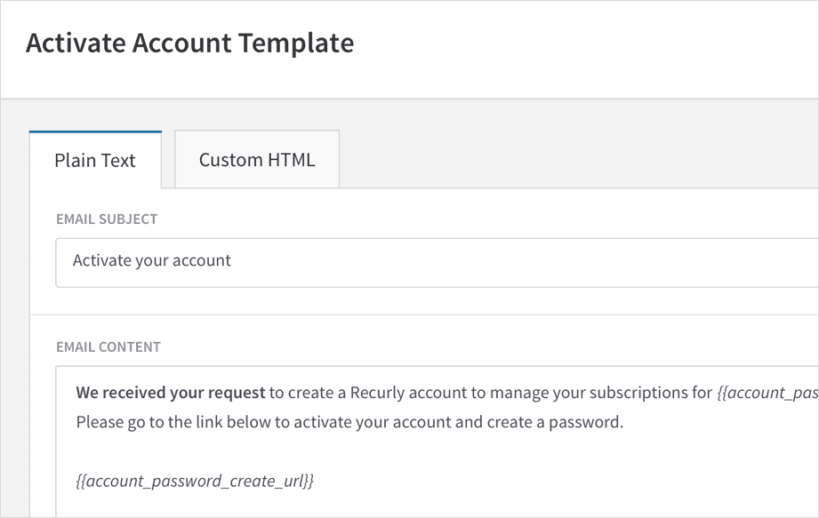
Task: Click inside the Email Subject field
Action: click(x=356, y=262)
